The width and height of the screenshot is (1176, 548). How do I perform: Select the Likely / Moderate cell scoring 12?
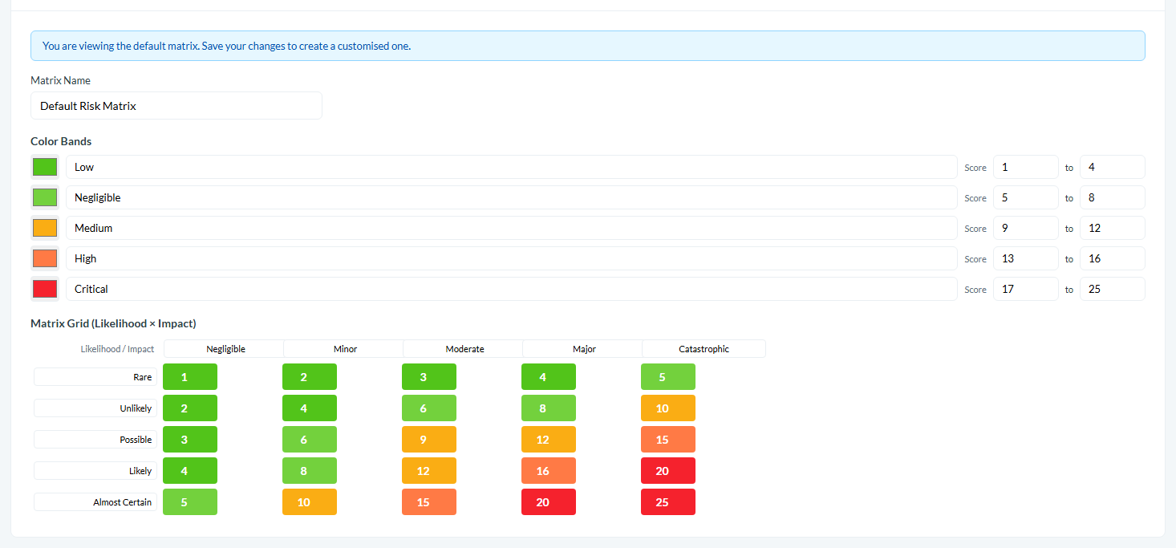pos(429,471)
